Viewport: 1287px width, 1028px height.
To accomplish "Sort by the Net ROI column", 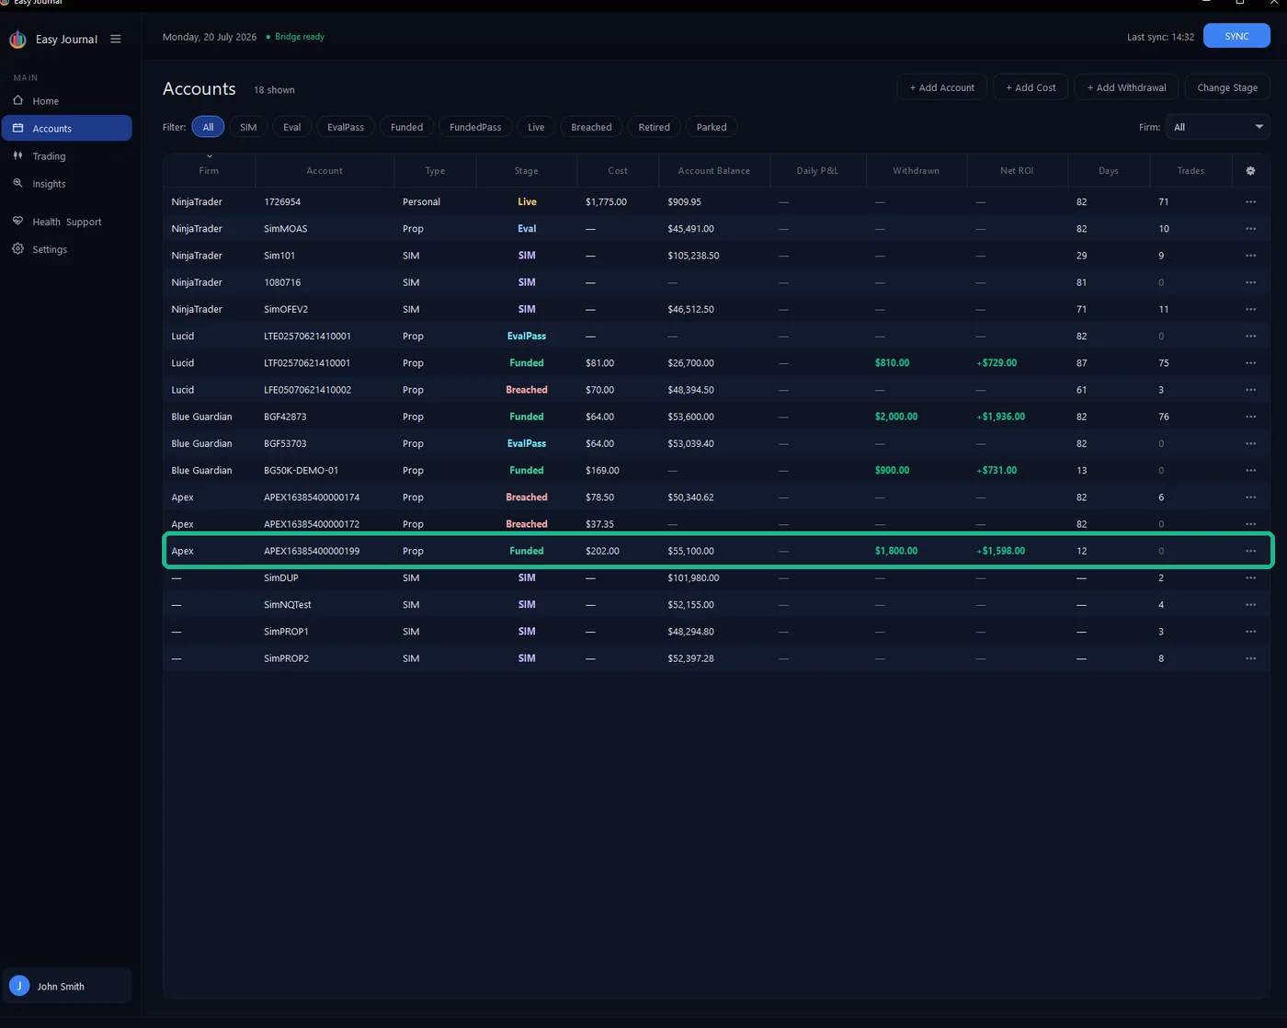I will (1017, 171).
